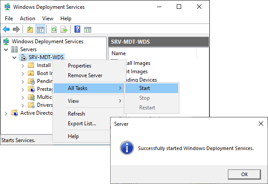This screenshot has height=184, width=268.
Task: Click the 'Successfully started Windows Deployment Services.' message
Action: click(x=196, y=148)
